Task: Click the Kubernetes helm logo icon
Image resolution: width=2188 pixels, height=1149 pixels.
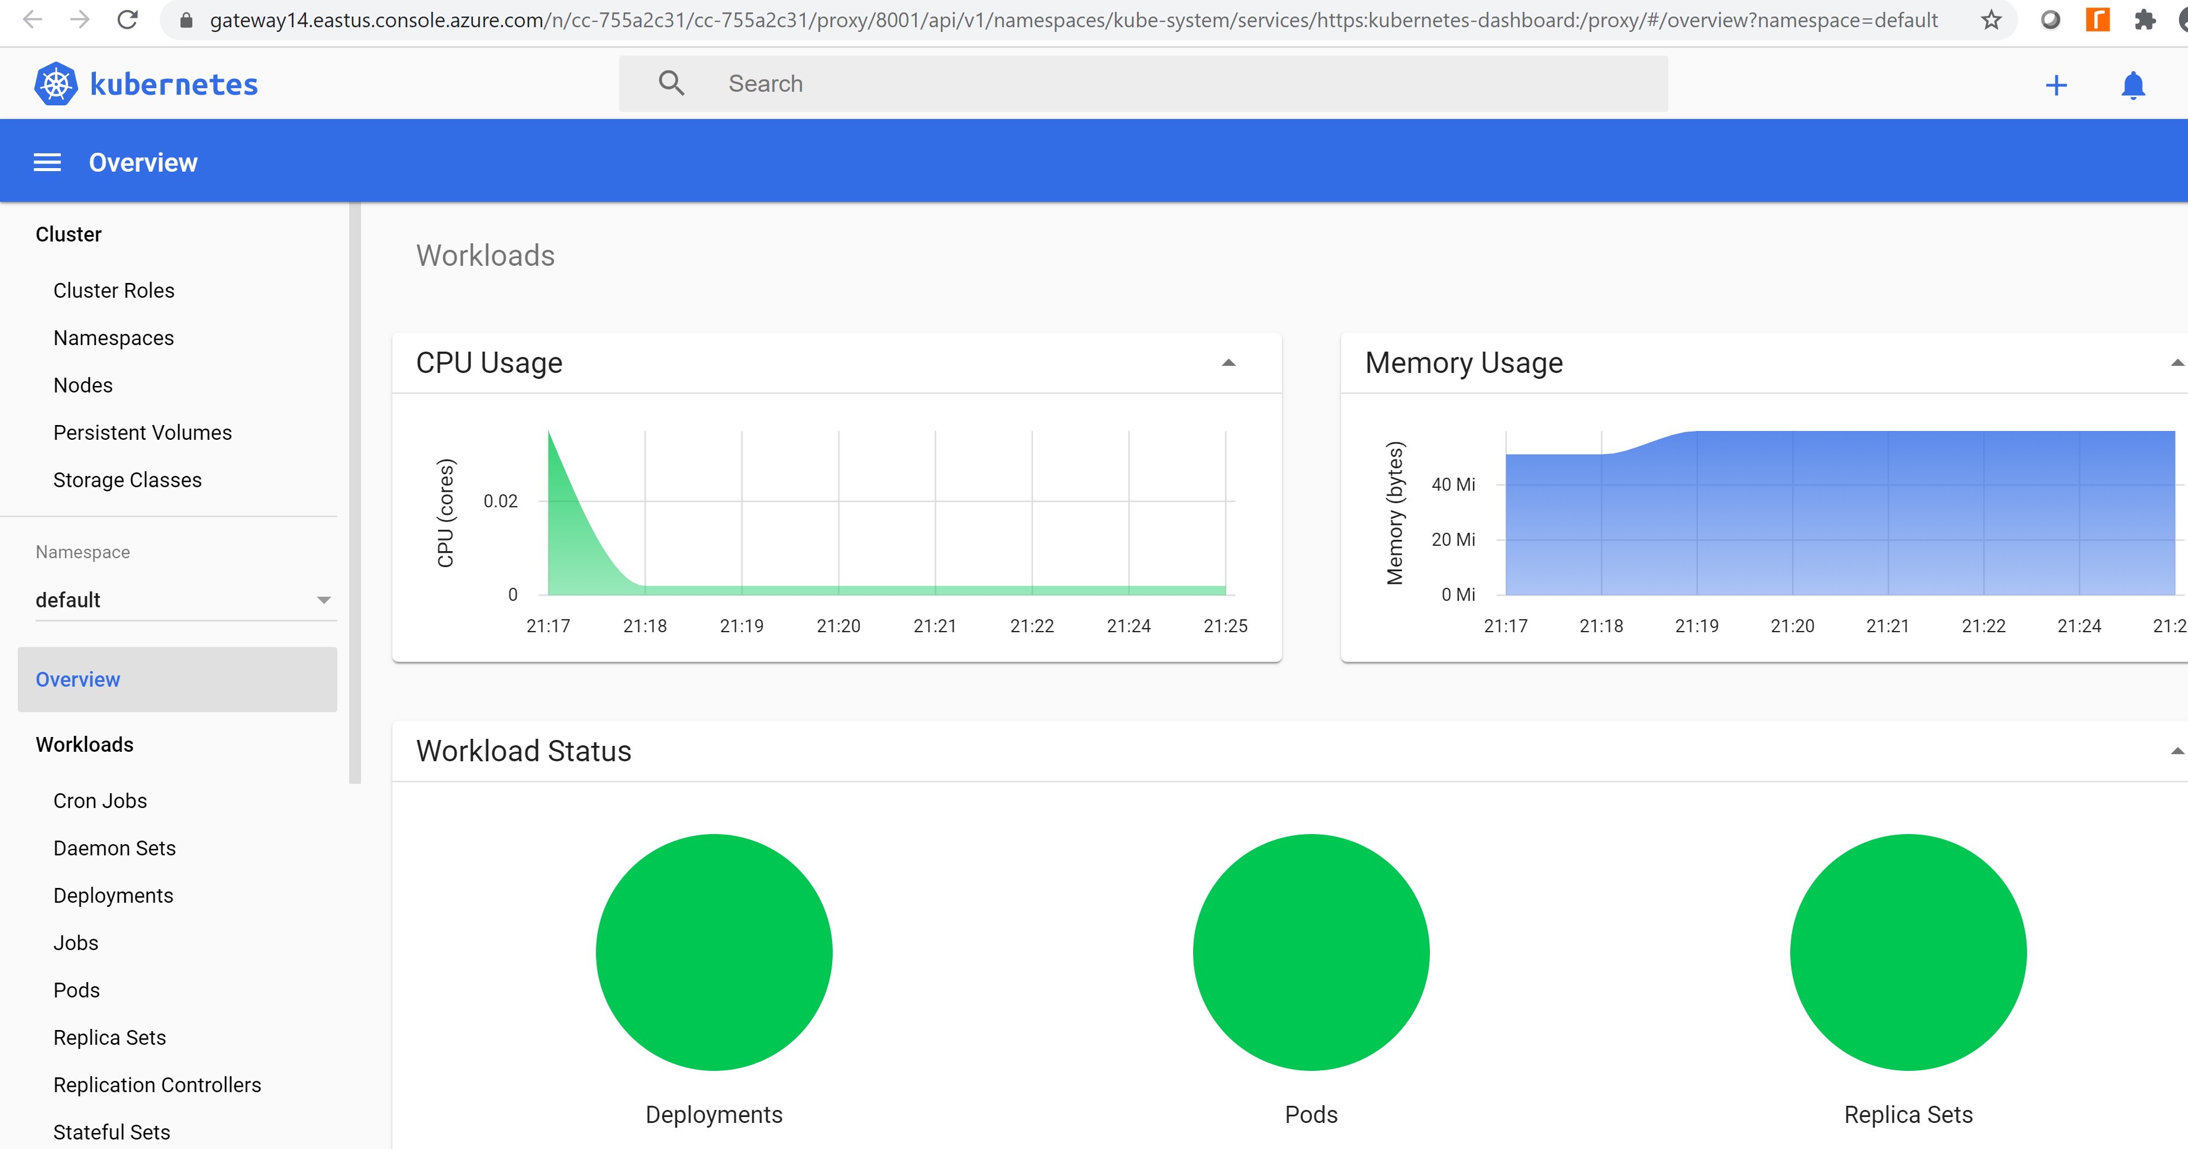Action: 55,83
